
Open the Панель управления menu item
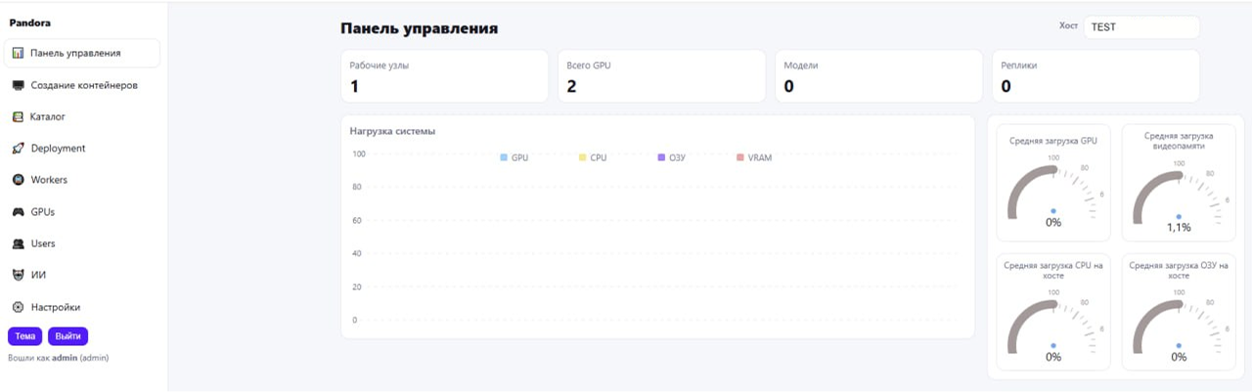click(x=82, y=53)
